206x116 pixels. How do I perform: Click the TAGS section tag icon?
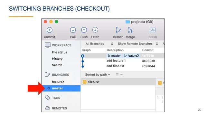[47, 98]
